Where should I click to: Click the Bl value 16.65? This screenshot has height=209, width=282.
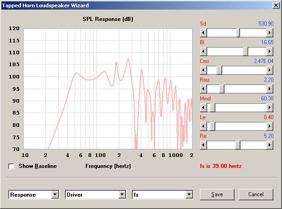click(267, 42)
